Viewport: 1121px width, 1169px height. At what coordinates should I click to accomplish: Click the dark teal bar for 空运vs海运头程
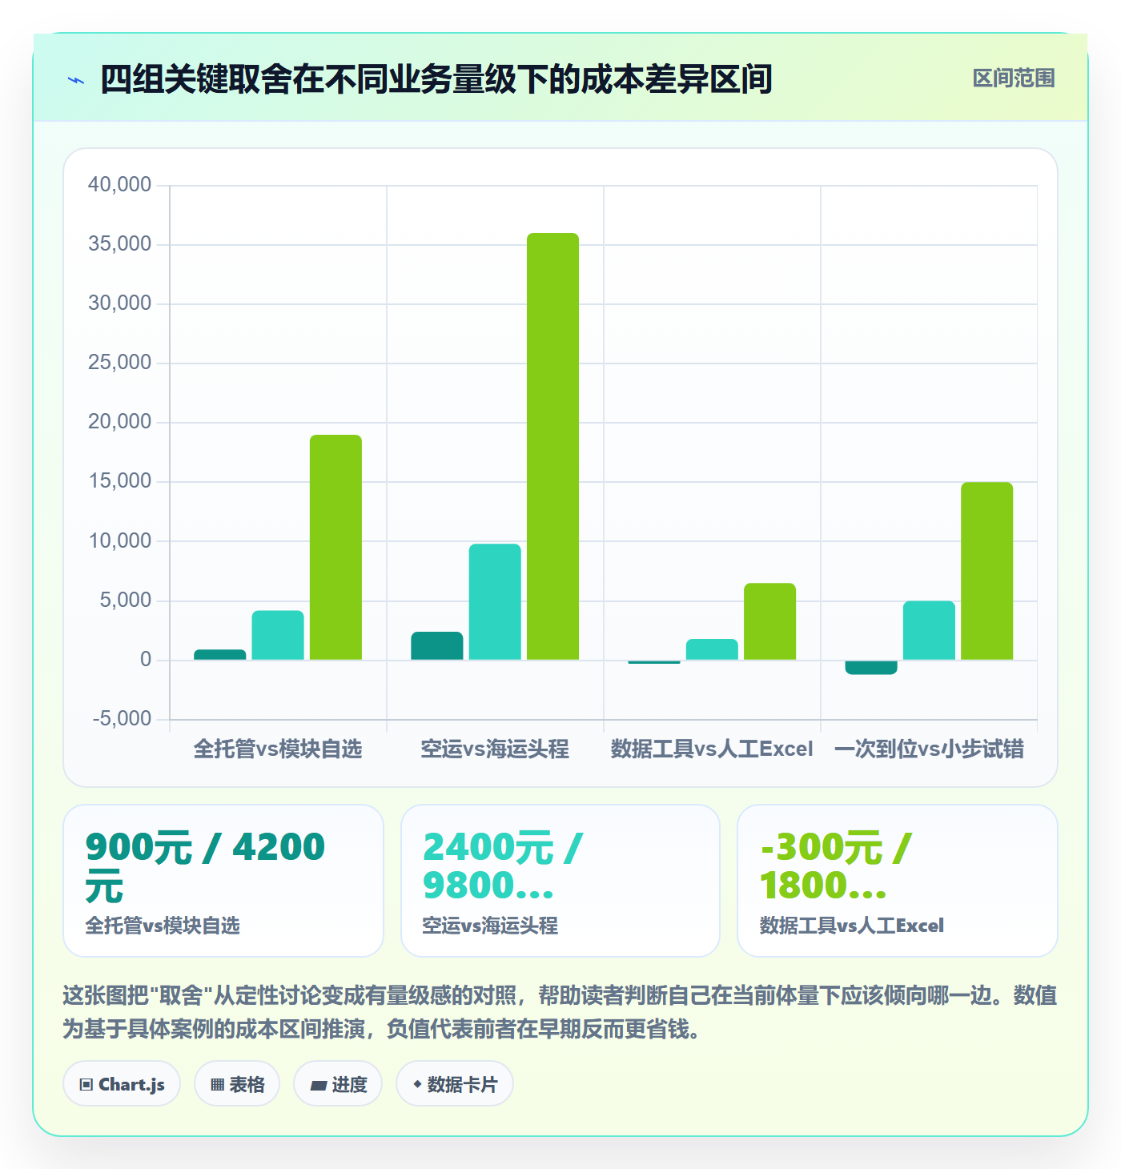(437, 646)
